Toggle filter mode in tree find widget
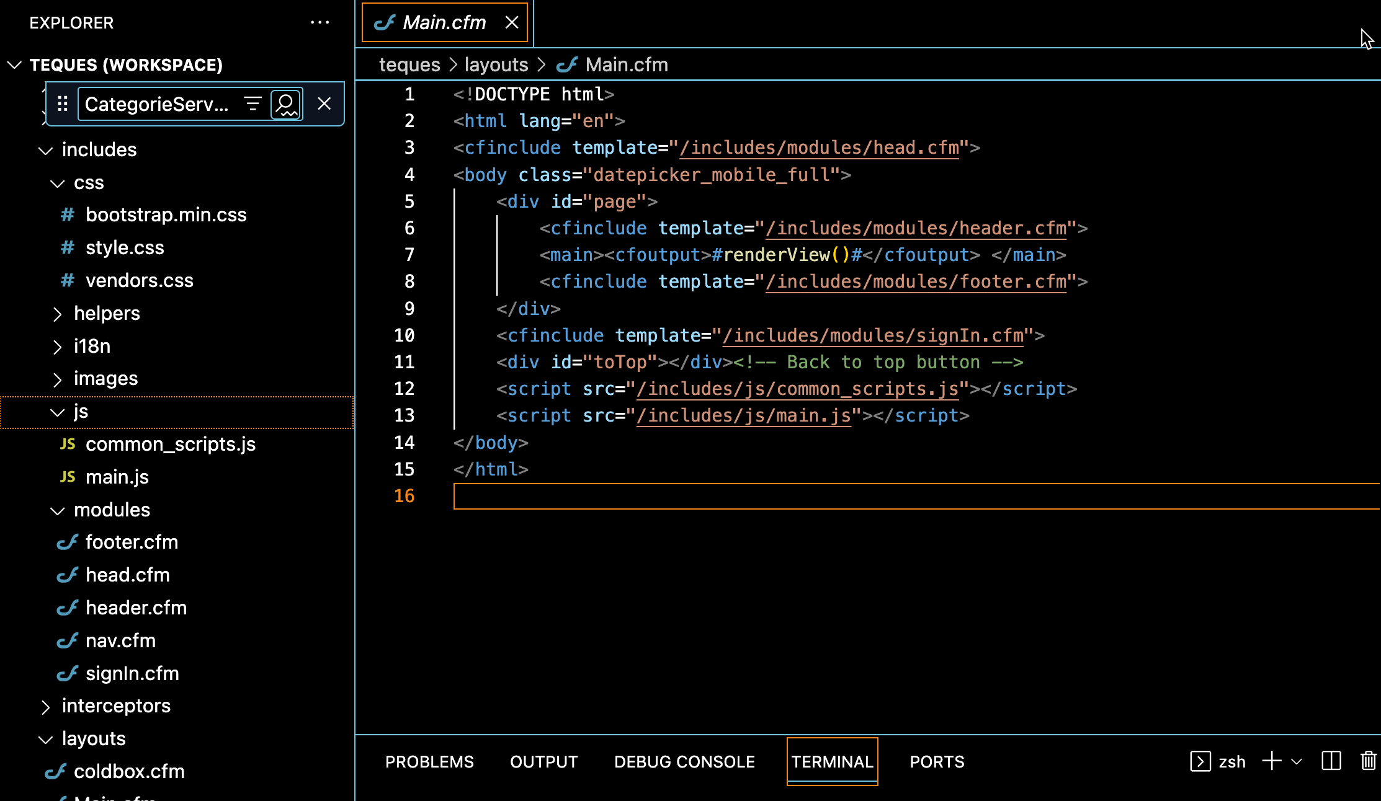This screenshot has height=801, width=1381. [x=253, y=104]
